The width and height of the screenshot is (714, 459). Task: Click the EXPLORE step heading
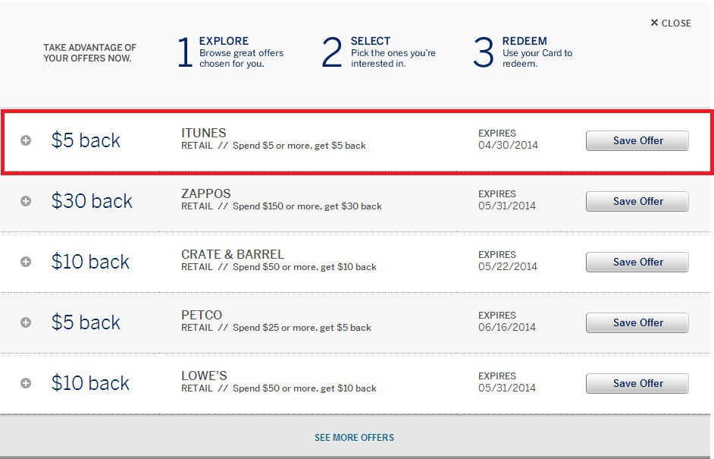(224, 41)
